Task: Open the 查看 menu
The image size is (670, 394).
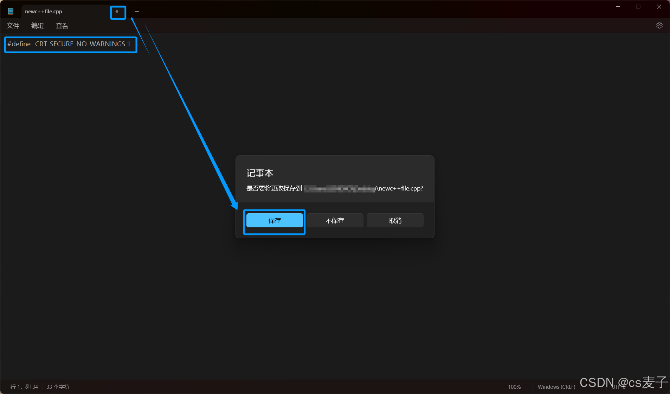Action: tap(62, 26)
